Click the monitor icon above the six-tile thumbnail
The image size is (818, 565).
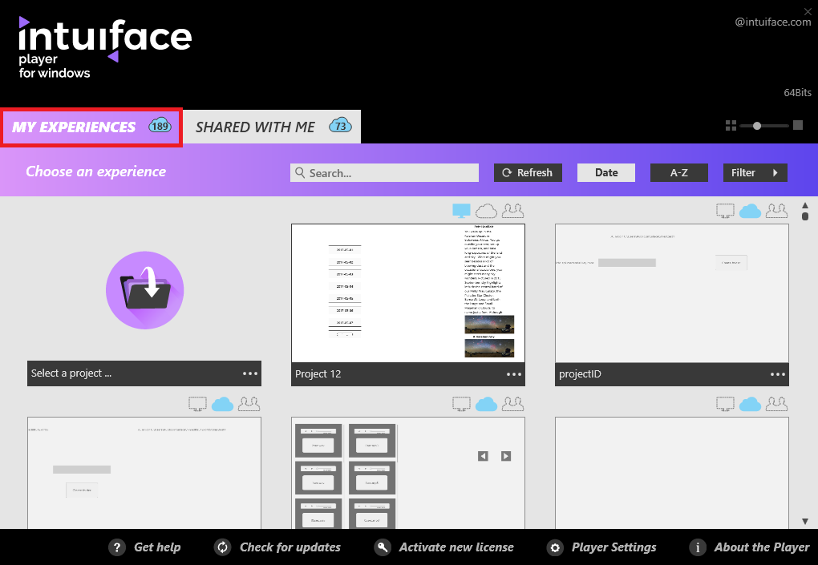461,404
